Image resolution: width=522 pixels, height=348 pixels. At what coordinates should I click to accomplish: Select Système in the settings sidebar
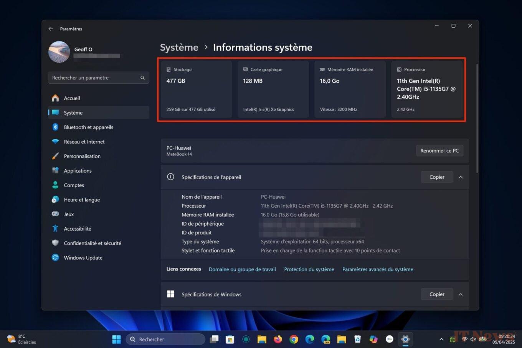click(98, 113)
